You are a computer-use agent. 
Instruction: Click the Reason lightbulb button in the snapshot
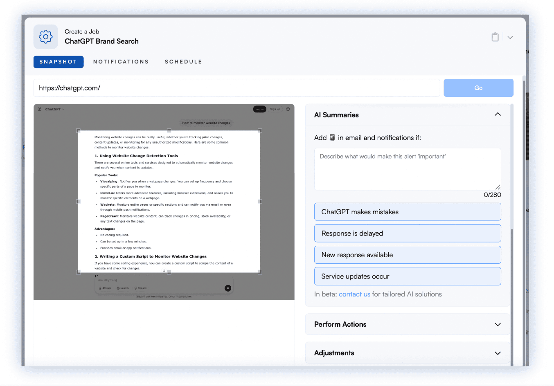(140, 288)
